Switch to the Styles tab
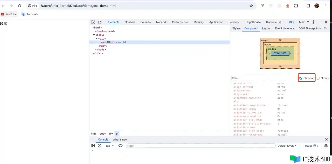The width and height of the screenshot is (332, 164). click(x=236, y=28)
